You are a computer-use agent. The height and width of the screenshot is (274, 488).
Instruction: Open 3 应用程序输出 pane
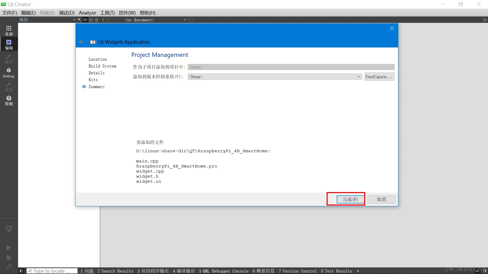point(153,271)
